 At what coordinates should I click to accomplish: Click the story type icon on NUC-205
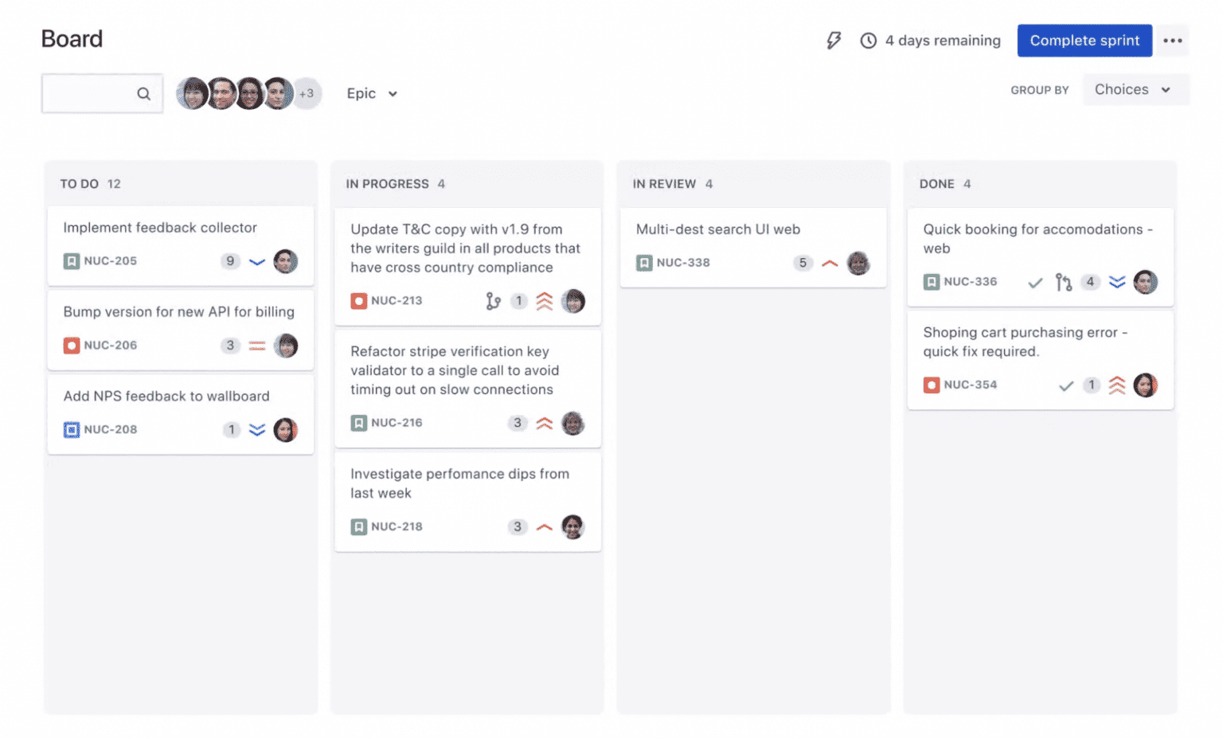click(x=71, y=260)
